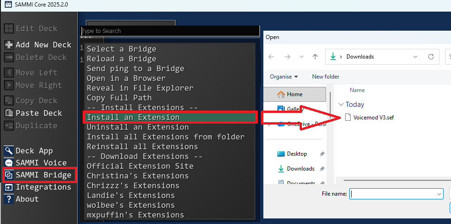Click the About question mark icon
The height and width of the screenshot is (224, 451).
click(x=9, y=199)
